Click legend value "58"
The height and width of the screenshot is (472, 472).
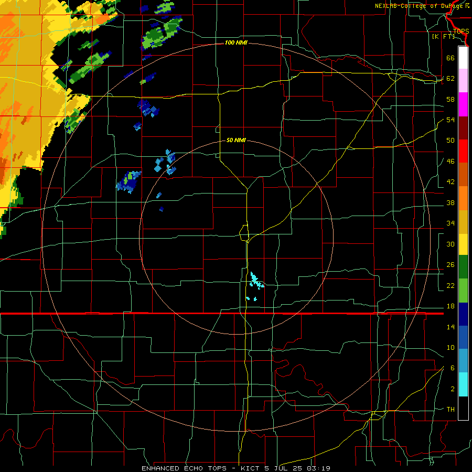450,99
